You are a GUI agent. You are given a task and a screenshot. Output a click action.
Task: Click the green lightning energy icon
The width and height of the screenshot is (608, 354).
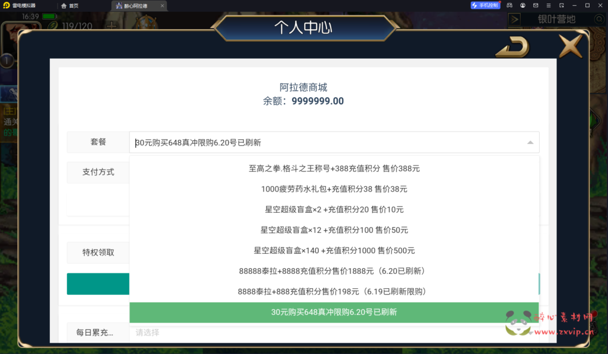(52, 26)
